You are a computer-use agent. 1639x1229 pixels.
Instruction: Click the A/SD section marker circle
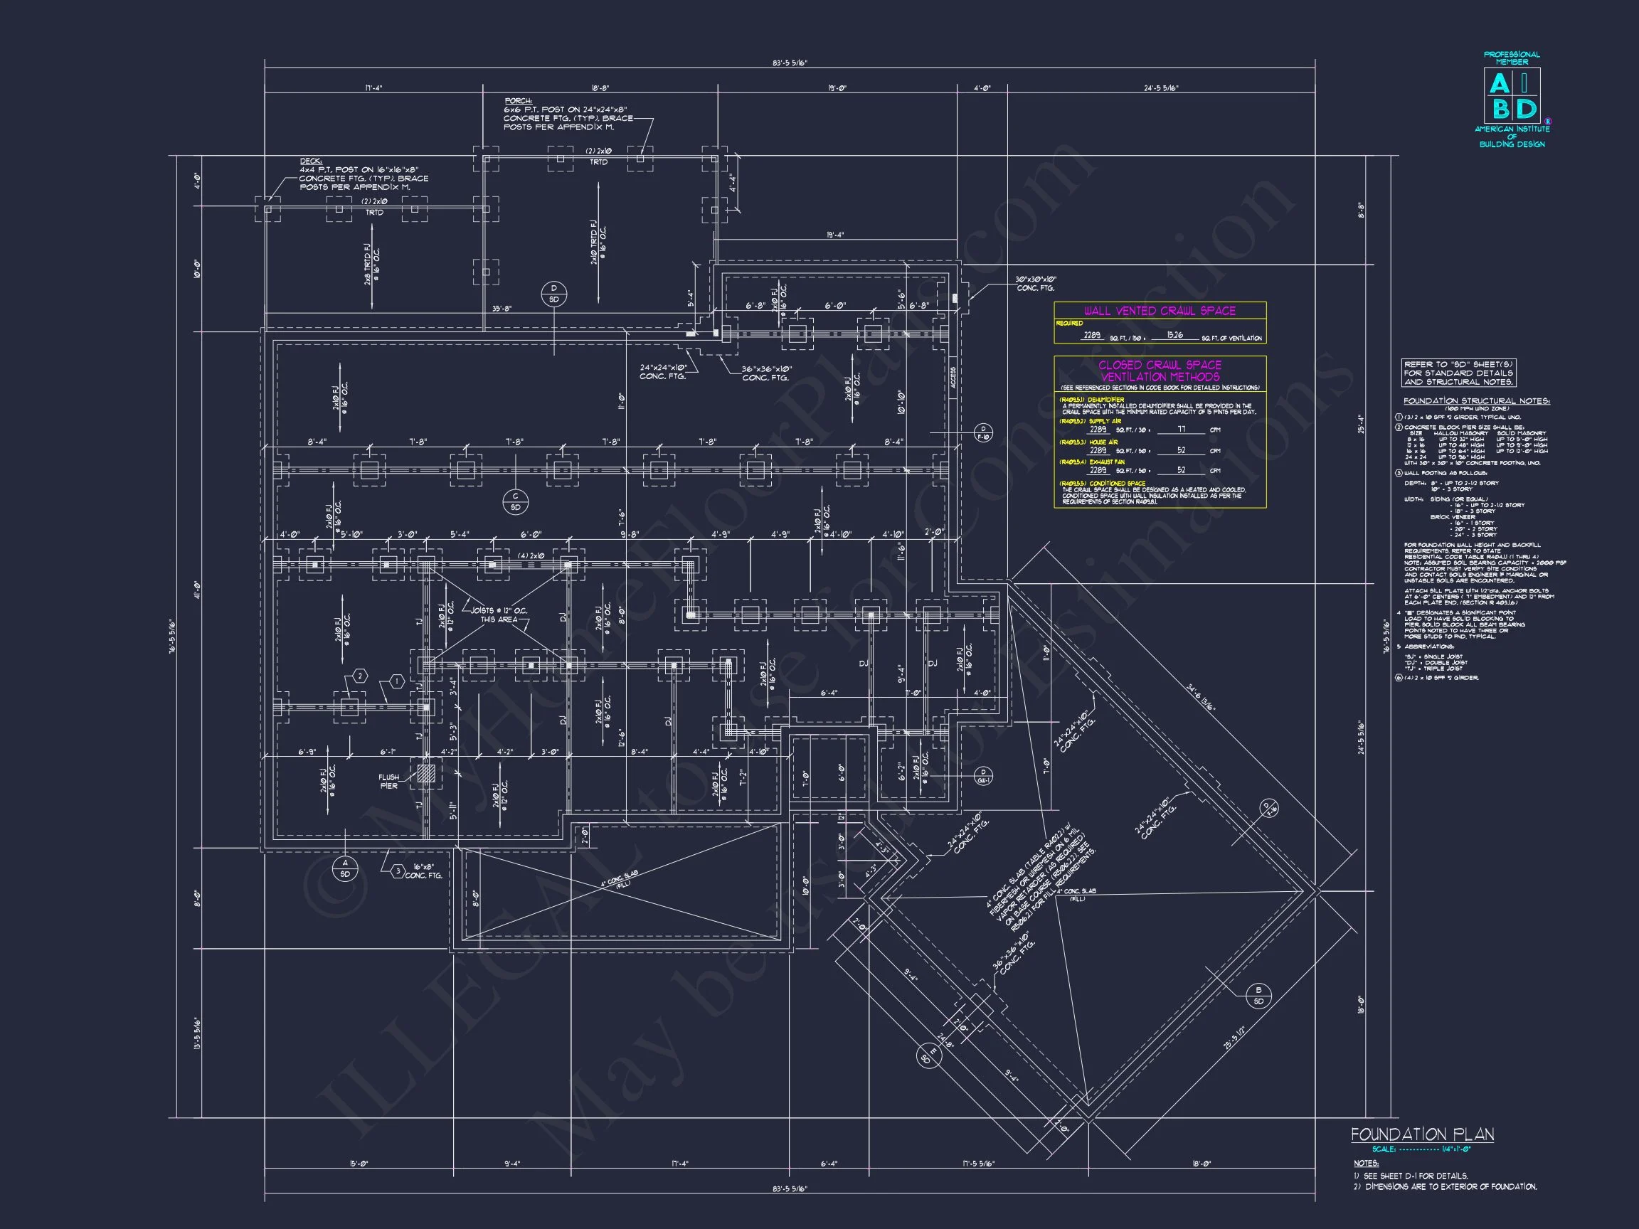click(344, 868)
